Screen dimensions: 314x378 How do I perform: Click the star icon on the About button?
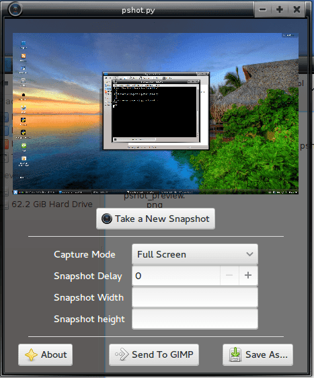pos(31,355)
